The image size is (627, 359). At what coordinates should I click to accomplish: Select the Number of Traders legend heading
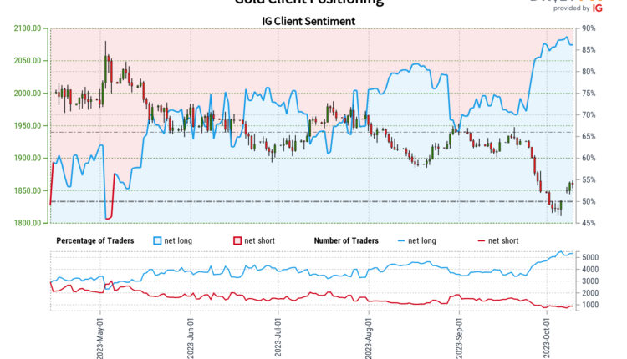(x=345, y=240)
